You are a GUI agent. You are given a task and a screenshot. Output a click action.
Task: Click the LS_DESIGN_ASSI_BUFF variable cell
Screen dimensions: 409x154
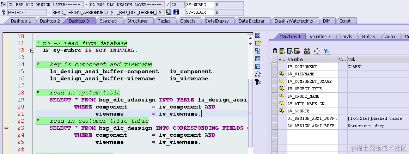coord(312,126)
